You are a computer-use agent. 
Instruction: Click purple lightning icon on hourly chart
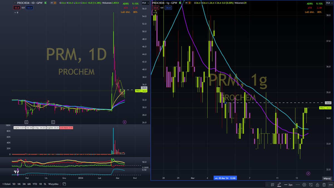(x=308, y=174)
